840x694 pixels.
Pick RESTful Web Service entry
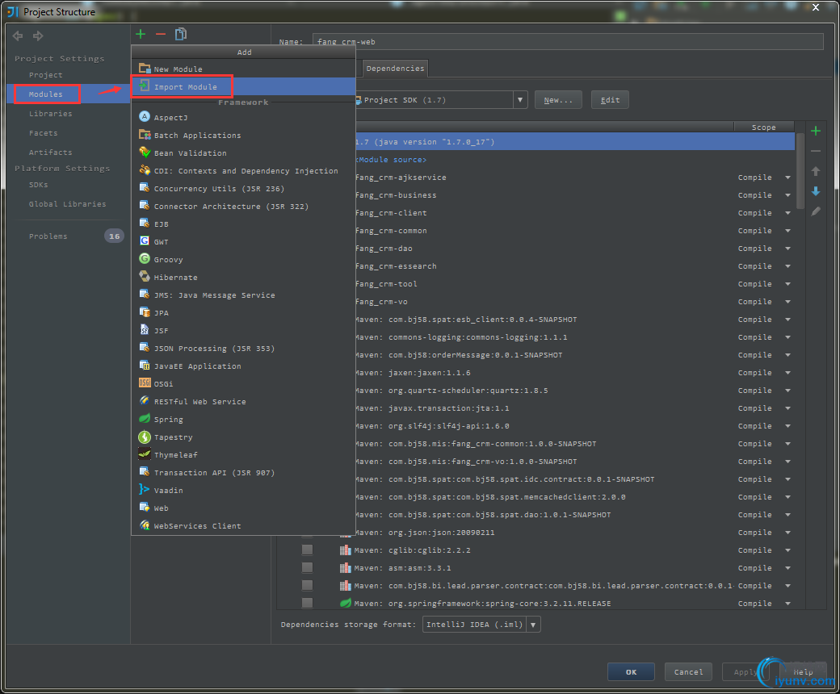pyautogui.click(x=243, y=401)
